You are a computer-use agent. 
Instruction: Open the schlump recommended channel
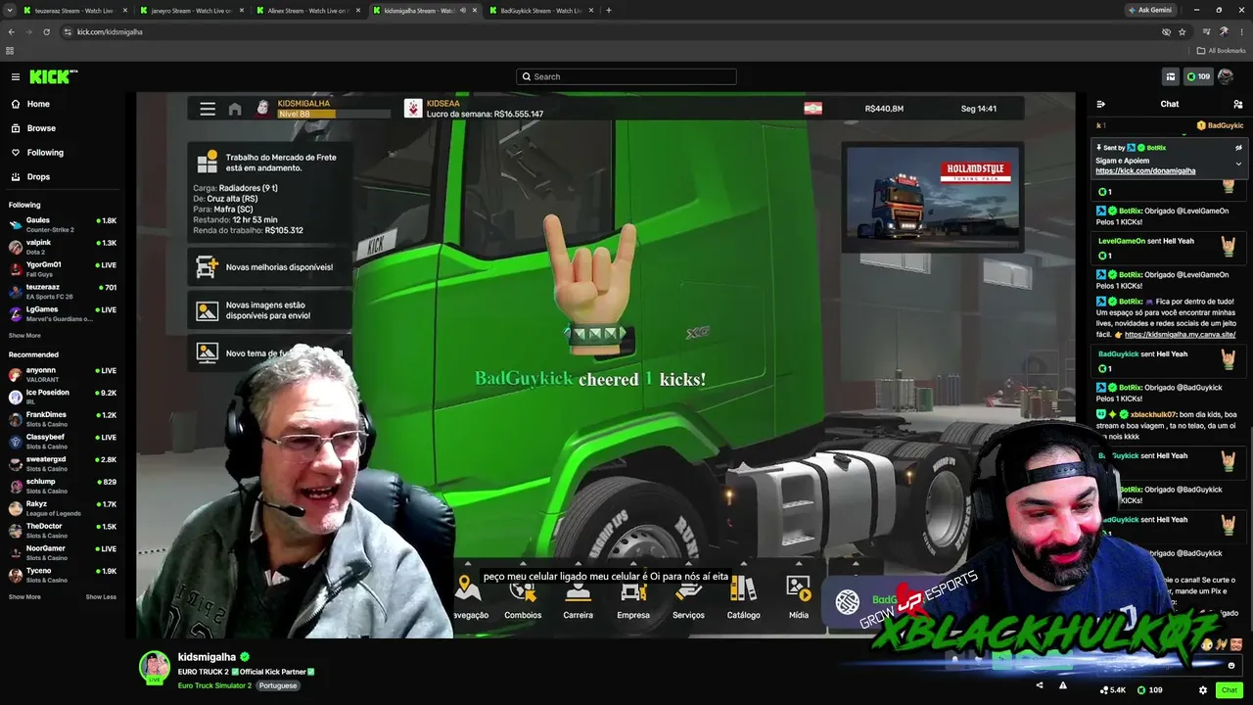point(63,486)
